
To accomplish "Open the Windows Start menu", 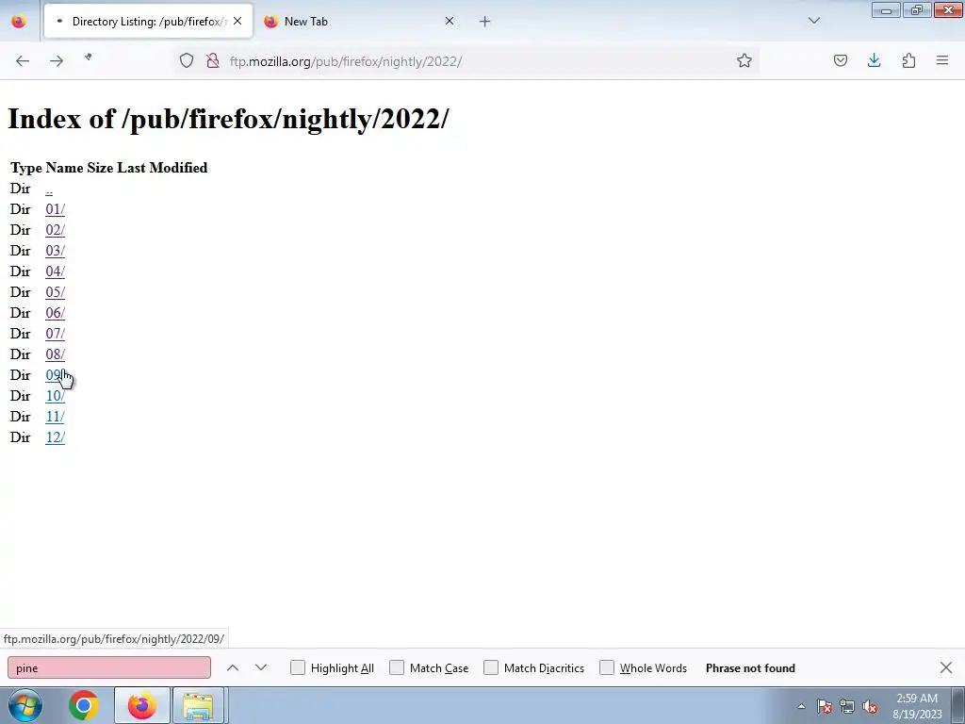I will pos(25,705).
